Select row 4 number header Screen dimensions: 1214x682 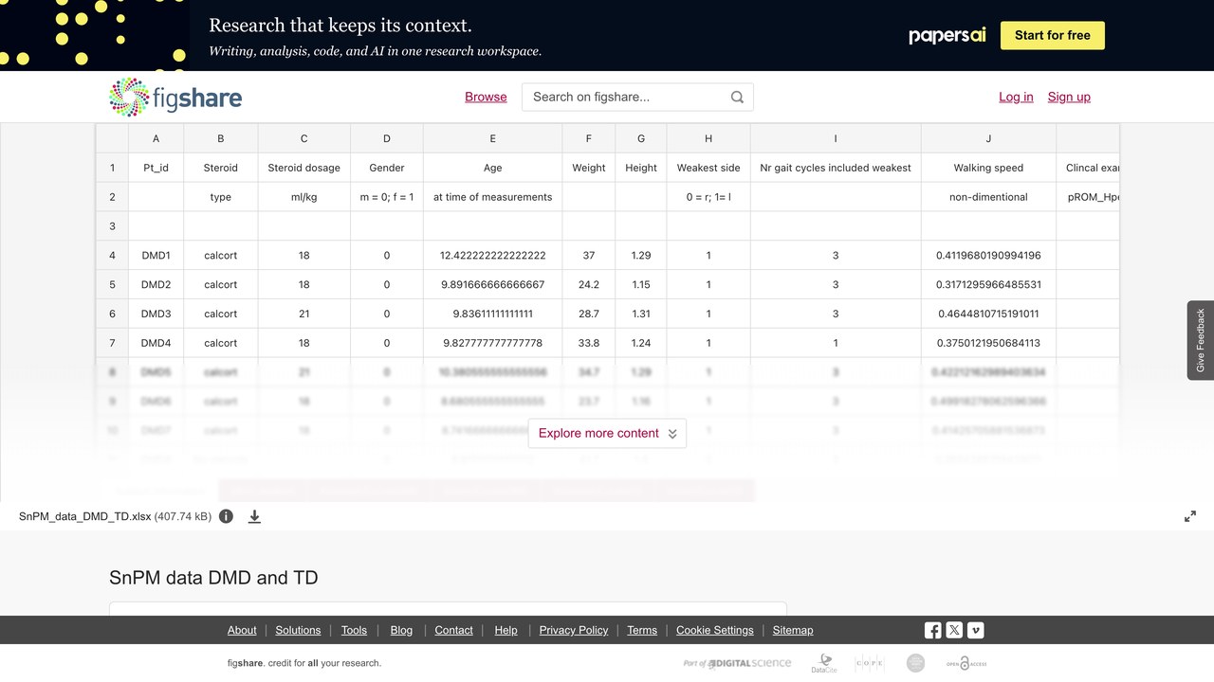click(x=112, y=255)
